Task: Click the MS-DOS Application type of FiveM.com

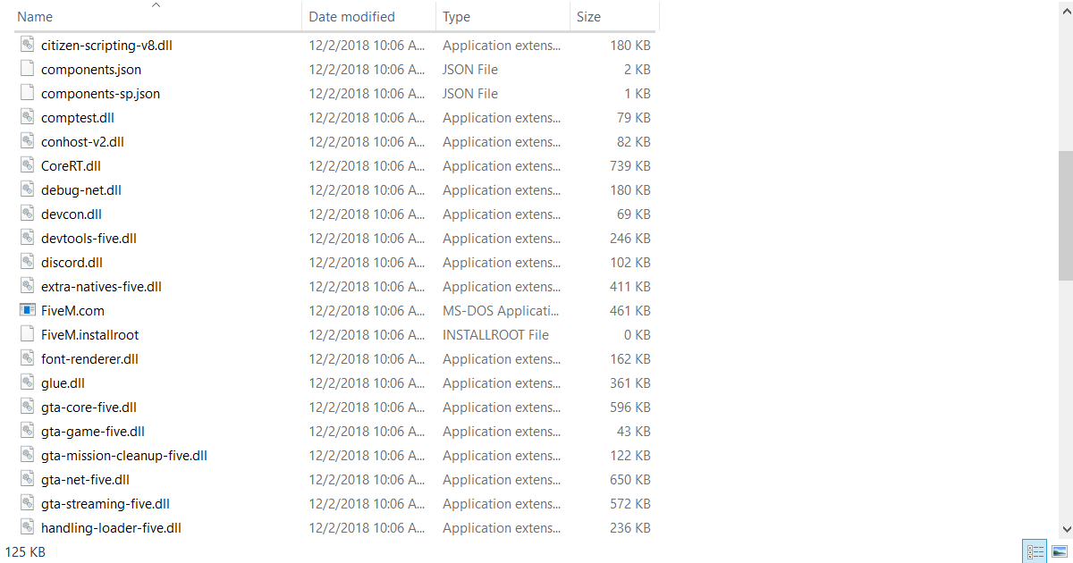Action: (501, 311)
